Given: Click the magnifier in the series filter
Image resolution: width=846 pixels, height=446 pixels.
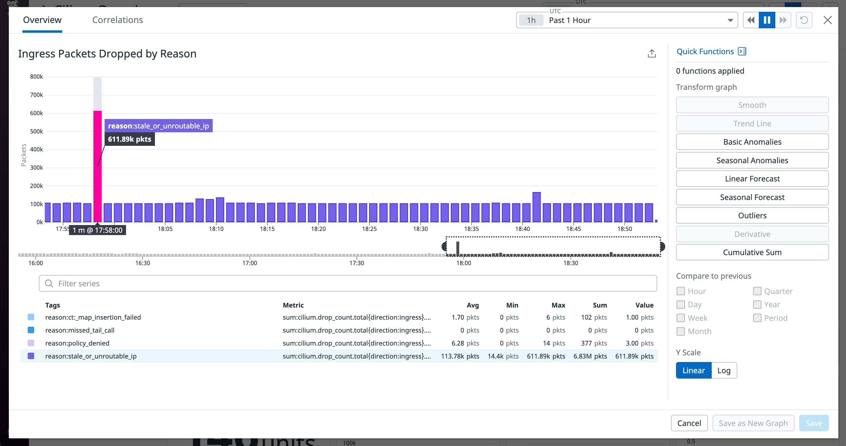Looking at the screenshot, I should (49, 283).
